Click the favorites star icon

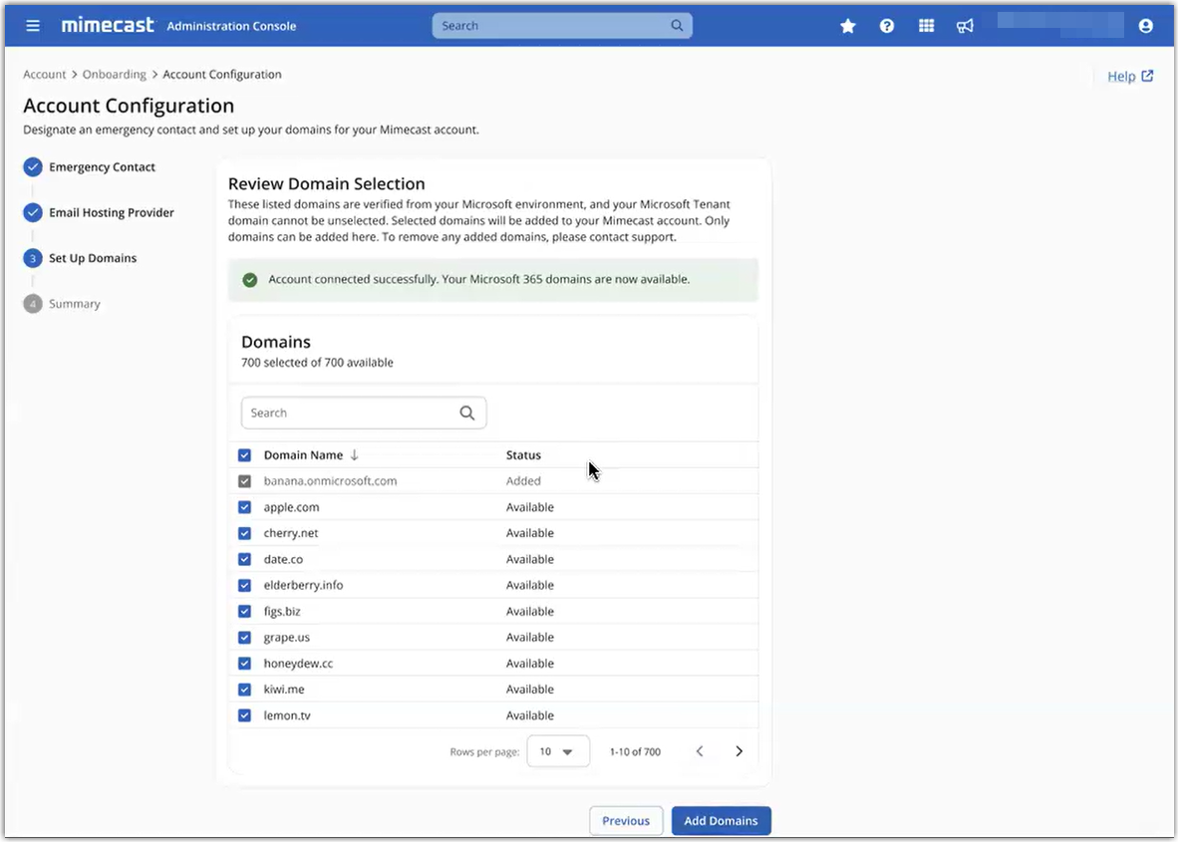pos(848,26)
